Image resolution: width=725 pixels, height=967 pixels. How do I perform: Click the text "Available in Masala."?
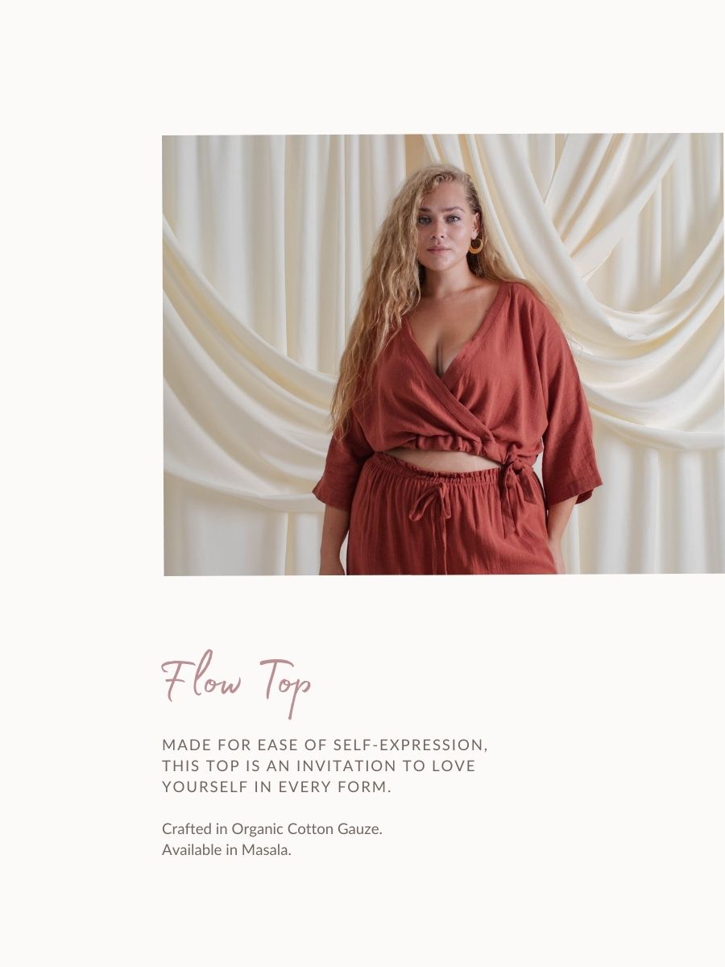[x=226, y=849]
